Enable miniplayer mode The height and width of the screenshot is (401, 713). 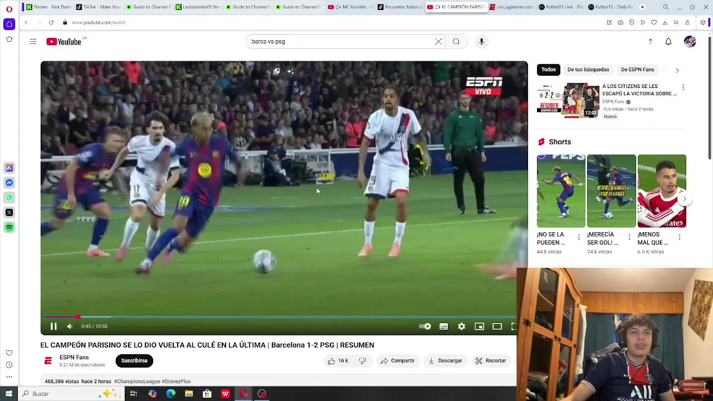tap(479, 326)
